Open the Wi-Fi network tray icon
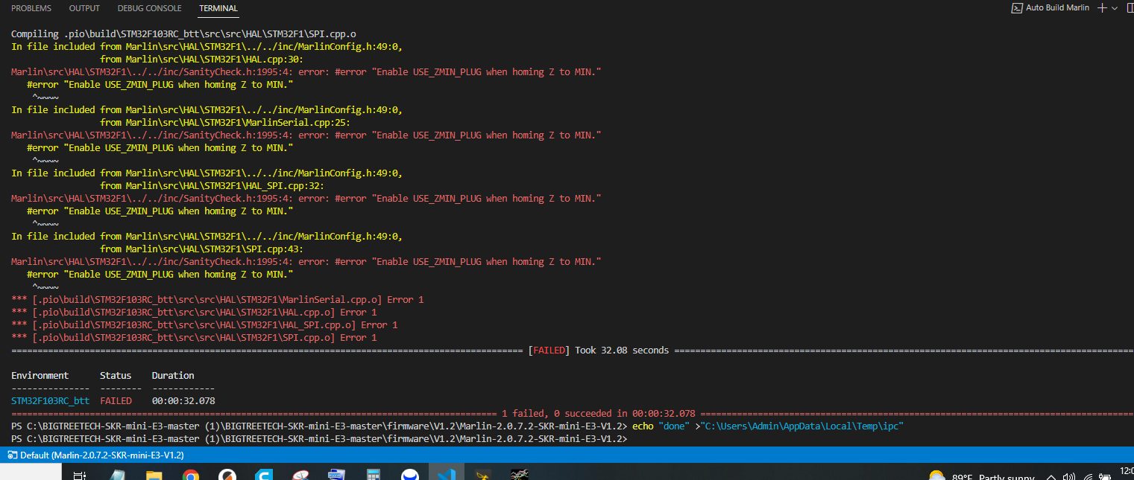This screenshot has height=480, width=1134. (1088, 476)
